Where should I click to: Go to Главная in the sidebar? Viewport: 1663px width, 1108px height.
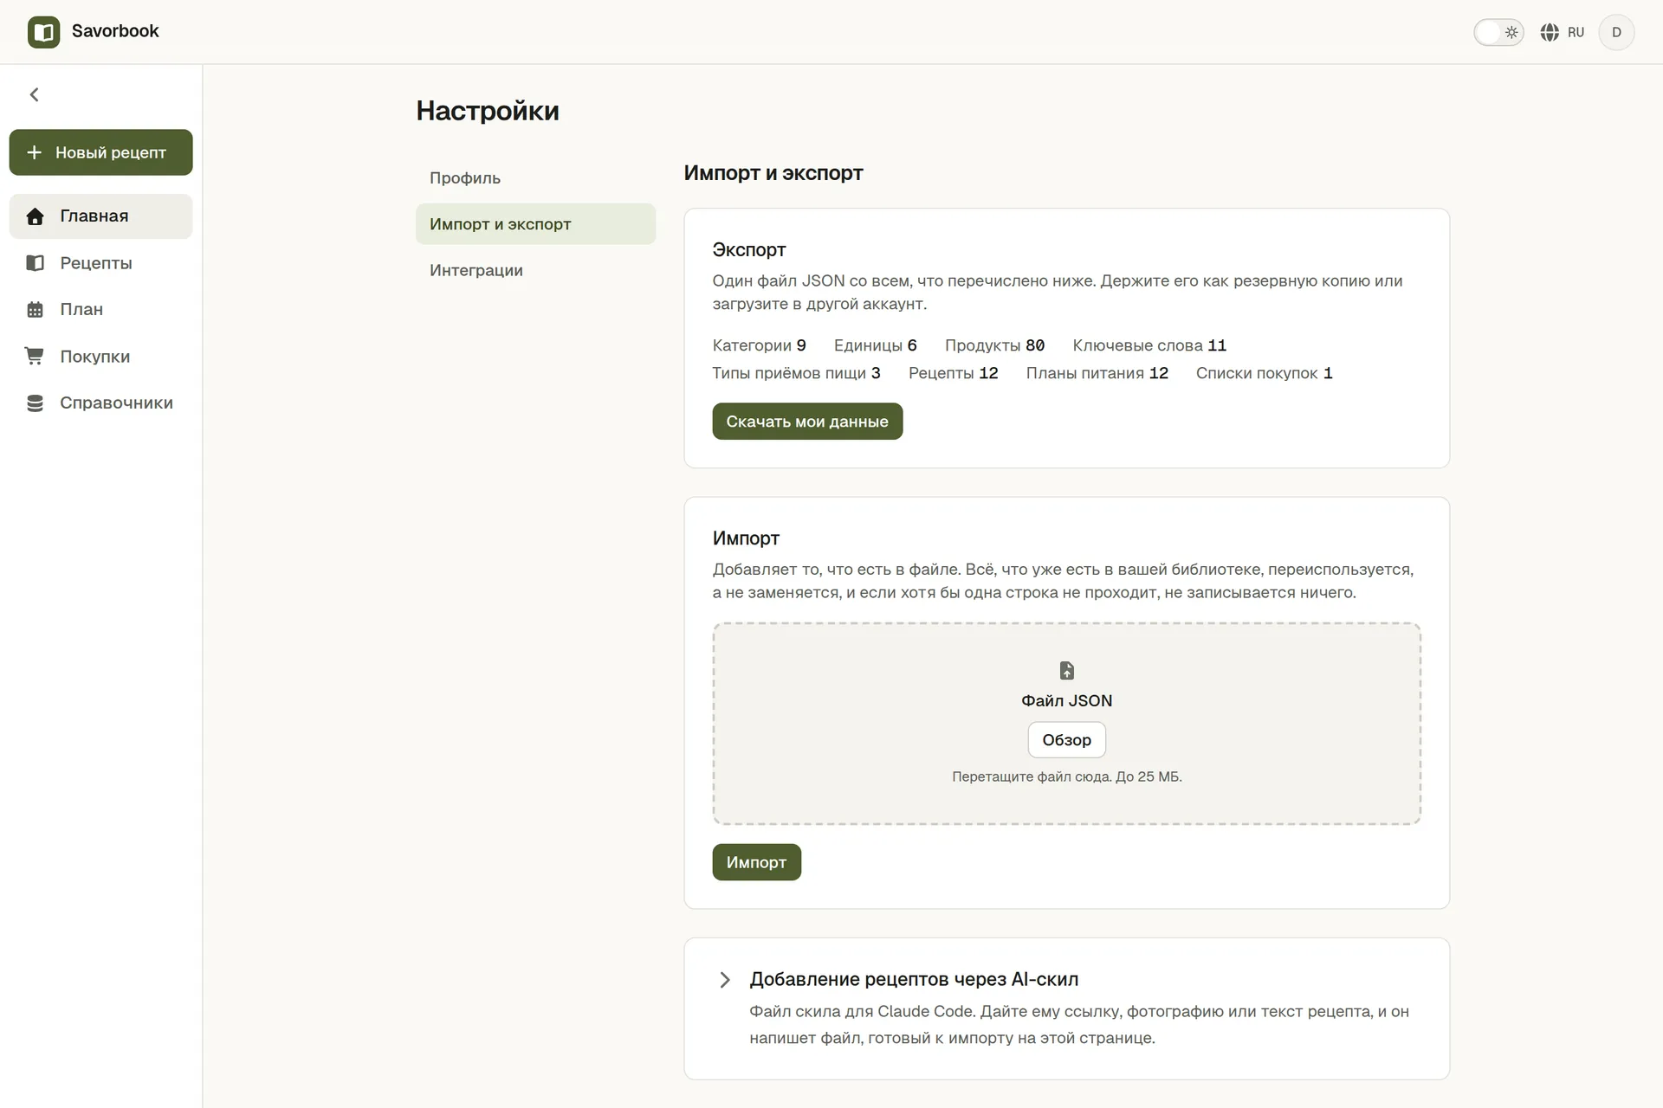(100, 216)
